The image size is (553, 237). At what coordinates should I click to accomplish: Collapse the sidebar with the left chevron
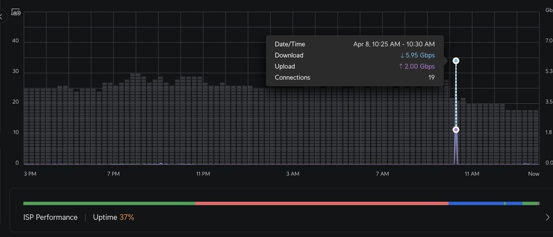(x=2, y=17)
